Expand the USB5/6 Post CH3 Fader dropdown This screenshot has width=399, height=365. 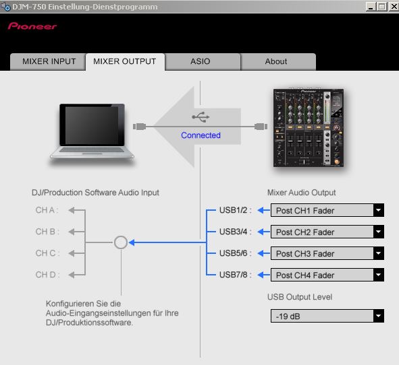(327, 253)
